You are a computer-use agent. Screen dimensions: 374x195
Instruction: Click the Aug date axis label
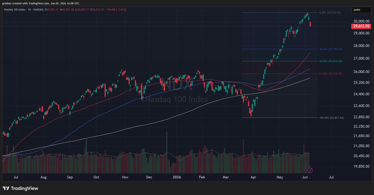click(x=43, y=177)
